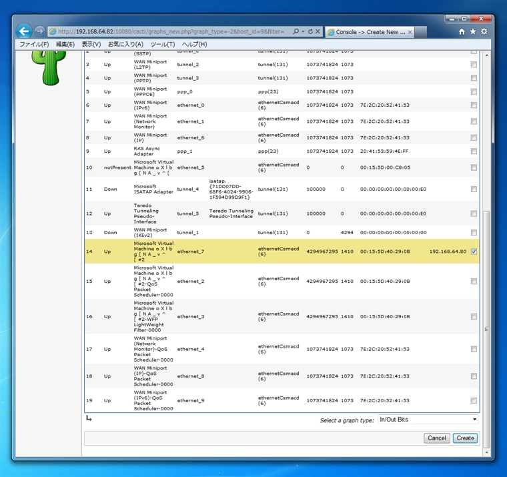Viewport: 507px width, 477px height.
Task: Click the Select a graph type label
Action: coord(347,420)
